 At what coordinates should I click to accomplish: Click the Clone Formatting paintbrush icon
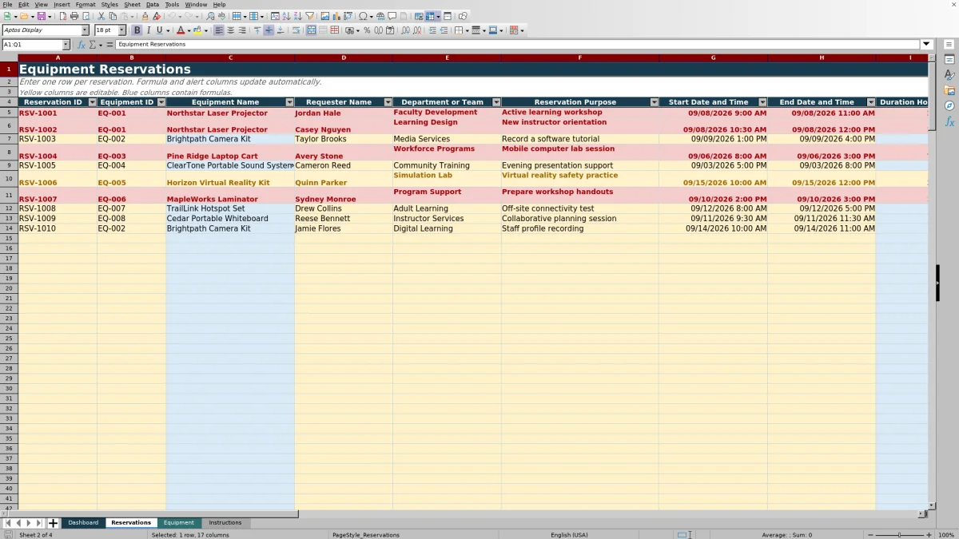[x=145, y=16]
